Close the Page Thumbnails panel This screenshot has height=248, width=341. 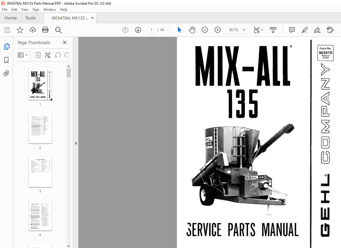[x=65, y=42]
